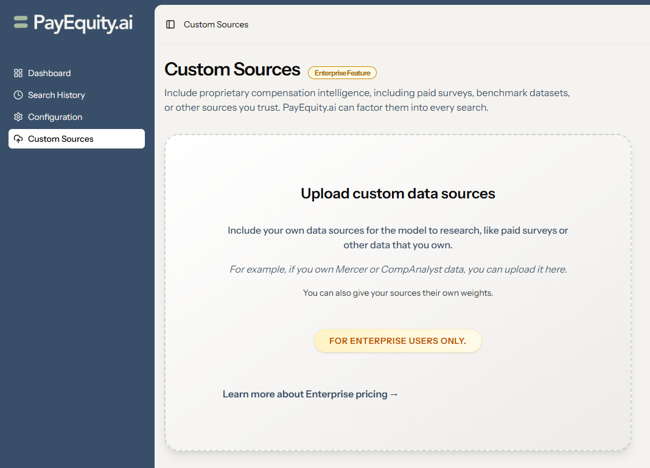The height and width of the screenshot is (468, 650).
Task: Open Dashboard from the sidebar
Action: pos(49,72)
